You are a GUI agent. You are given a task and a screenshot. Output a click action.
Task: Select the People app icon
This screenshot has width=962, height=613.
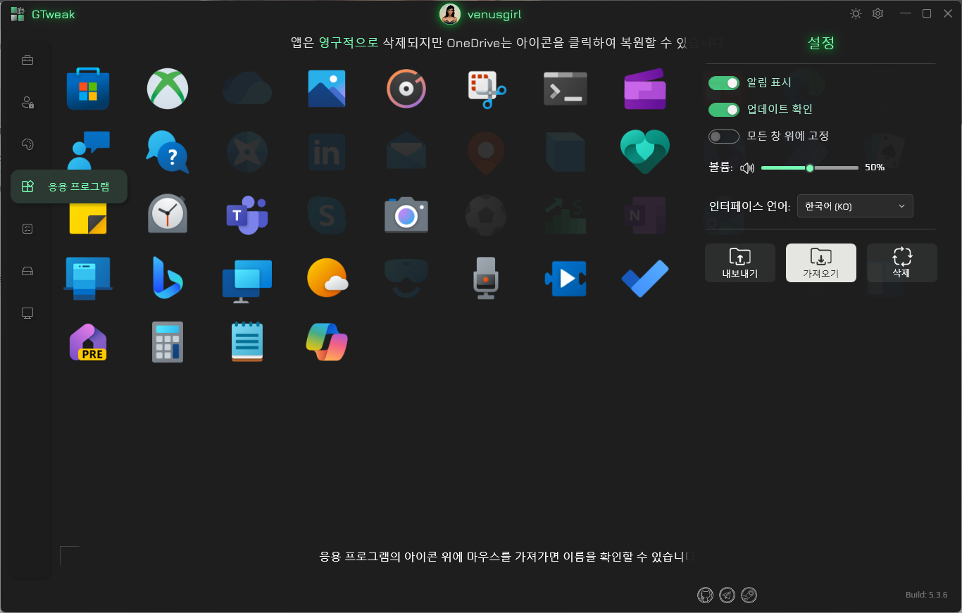88,151
